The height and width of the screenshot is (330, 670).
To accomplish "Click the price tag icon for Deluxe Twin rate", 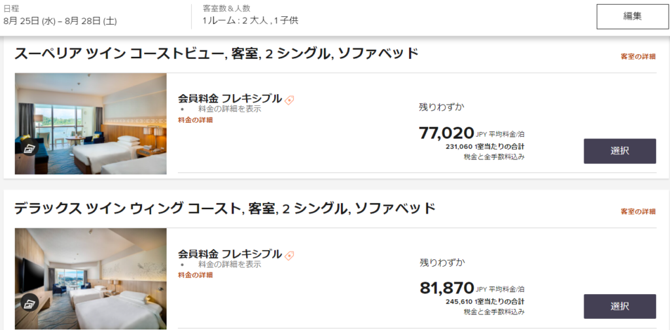I will click(289, 256).
